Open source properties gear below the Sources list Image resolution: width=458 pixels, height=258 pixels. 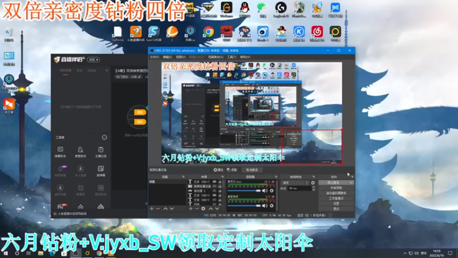coord(203,209)
